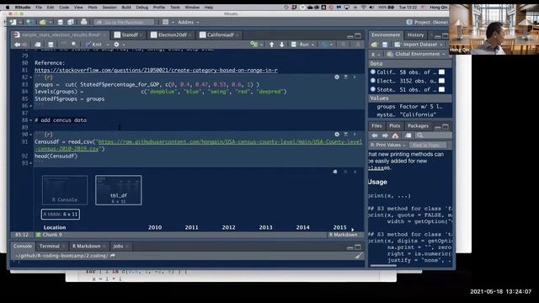Screen dimensions: 539x303
Task: Save all open documents
Action: [x=71, y=23]
